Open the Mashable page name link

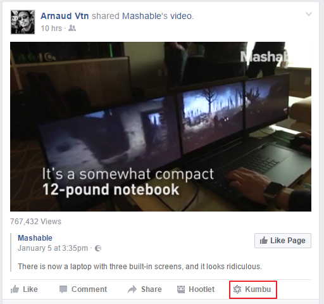point(35,238)
